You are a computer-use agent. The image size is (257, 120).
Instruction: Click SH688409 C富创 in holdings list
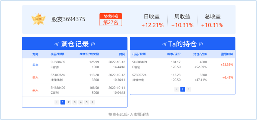[x=183, y=65]
